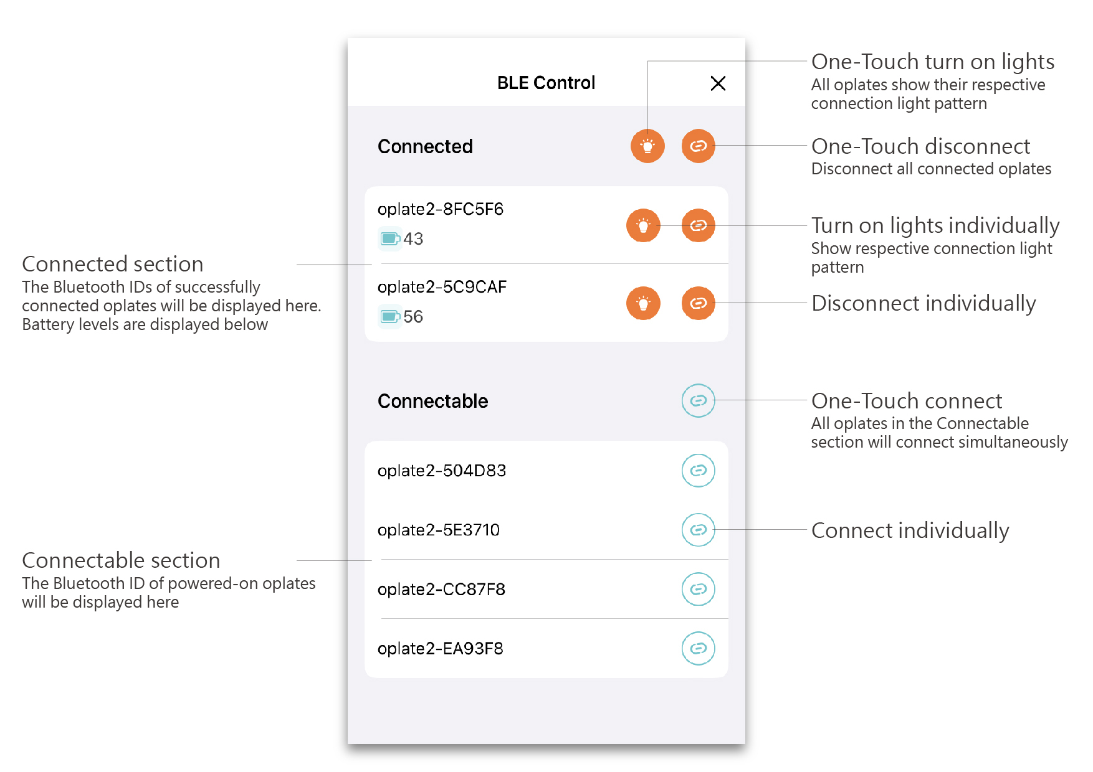The width and height of the screenshot is (1093, 772).
Task: Disconnect oplate2-5C9CAF
Action: pyautogui.click(x=698, y=303)
